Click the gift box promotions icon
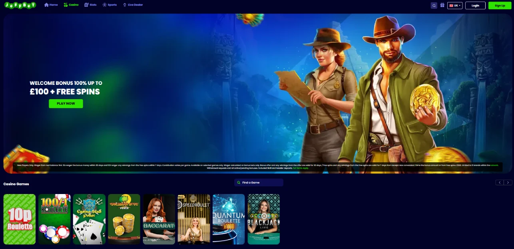The height and width of the screenshot is (249, 514). pyautogui.click(x=442, y=5)
